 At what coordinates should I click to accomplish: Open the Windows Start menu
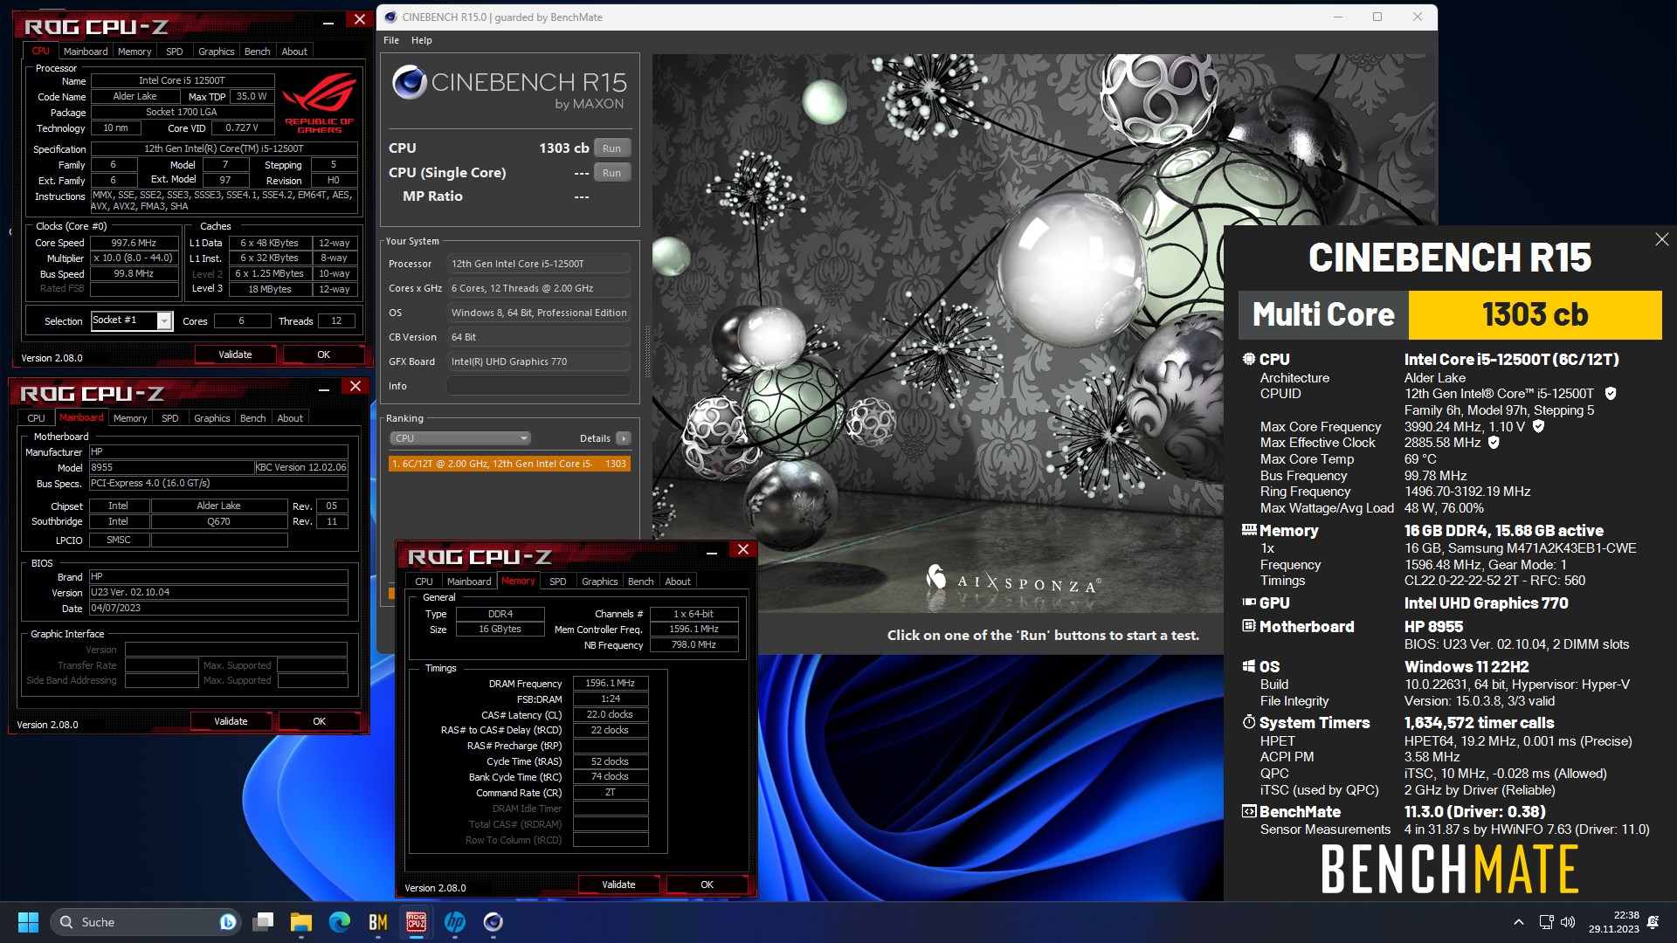28,922
